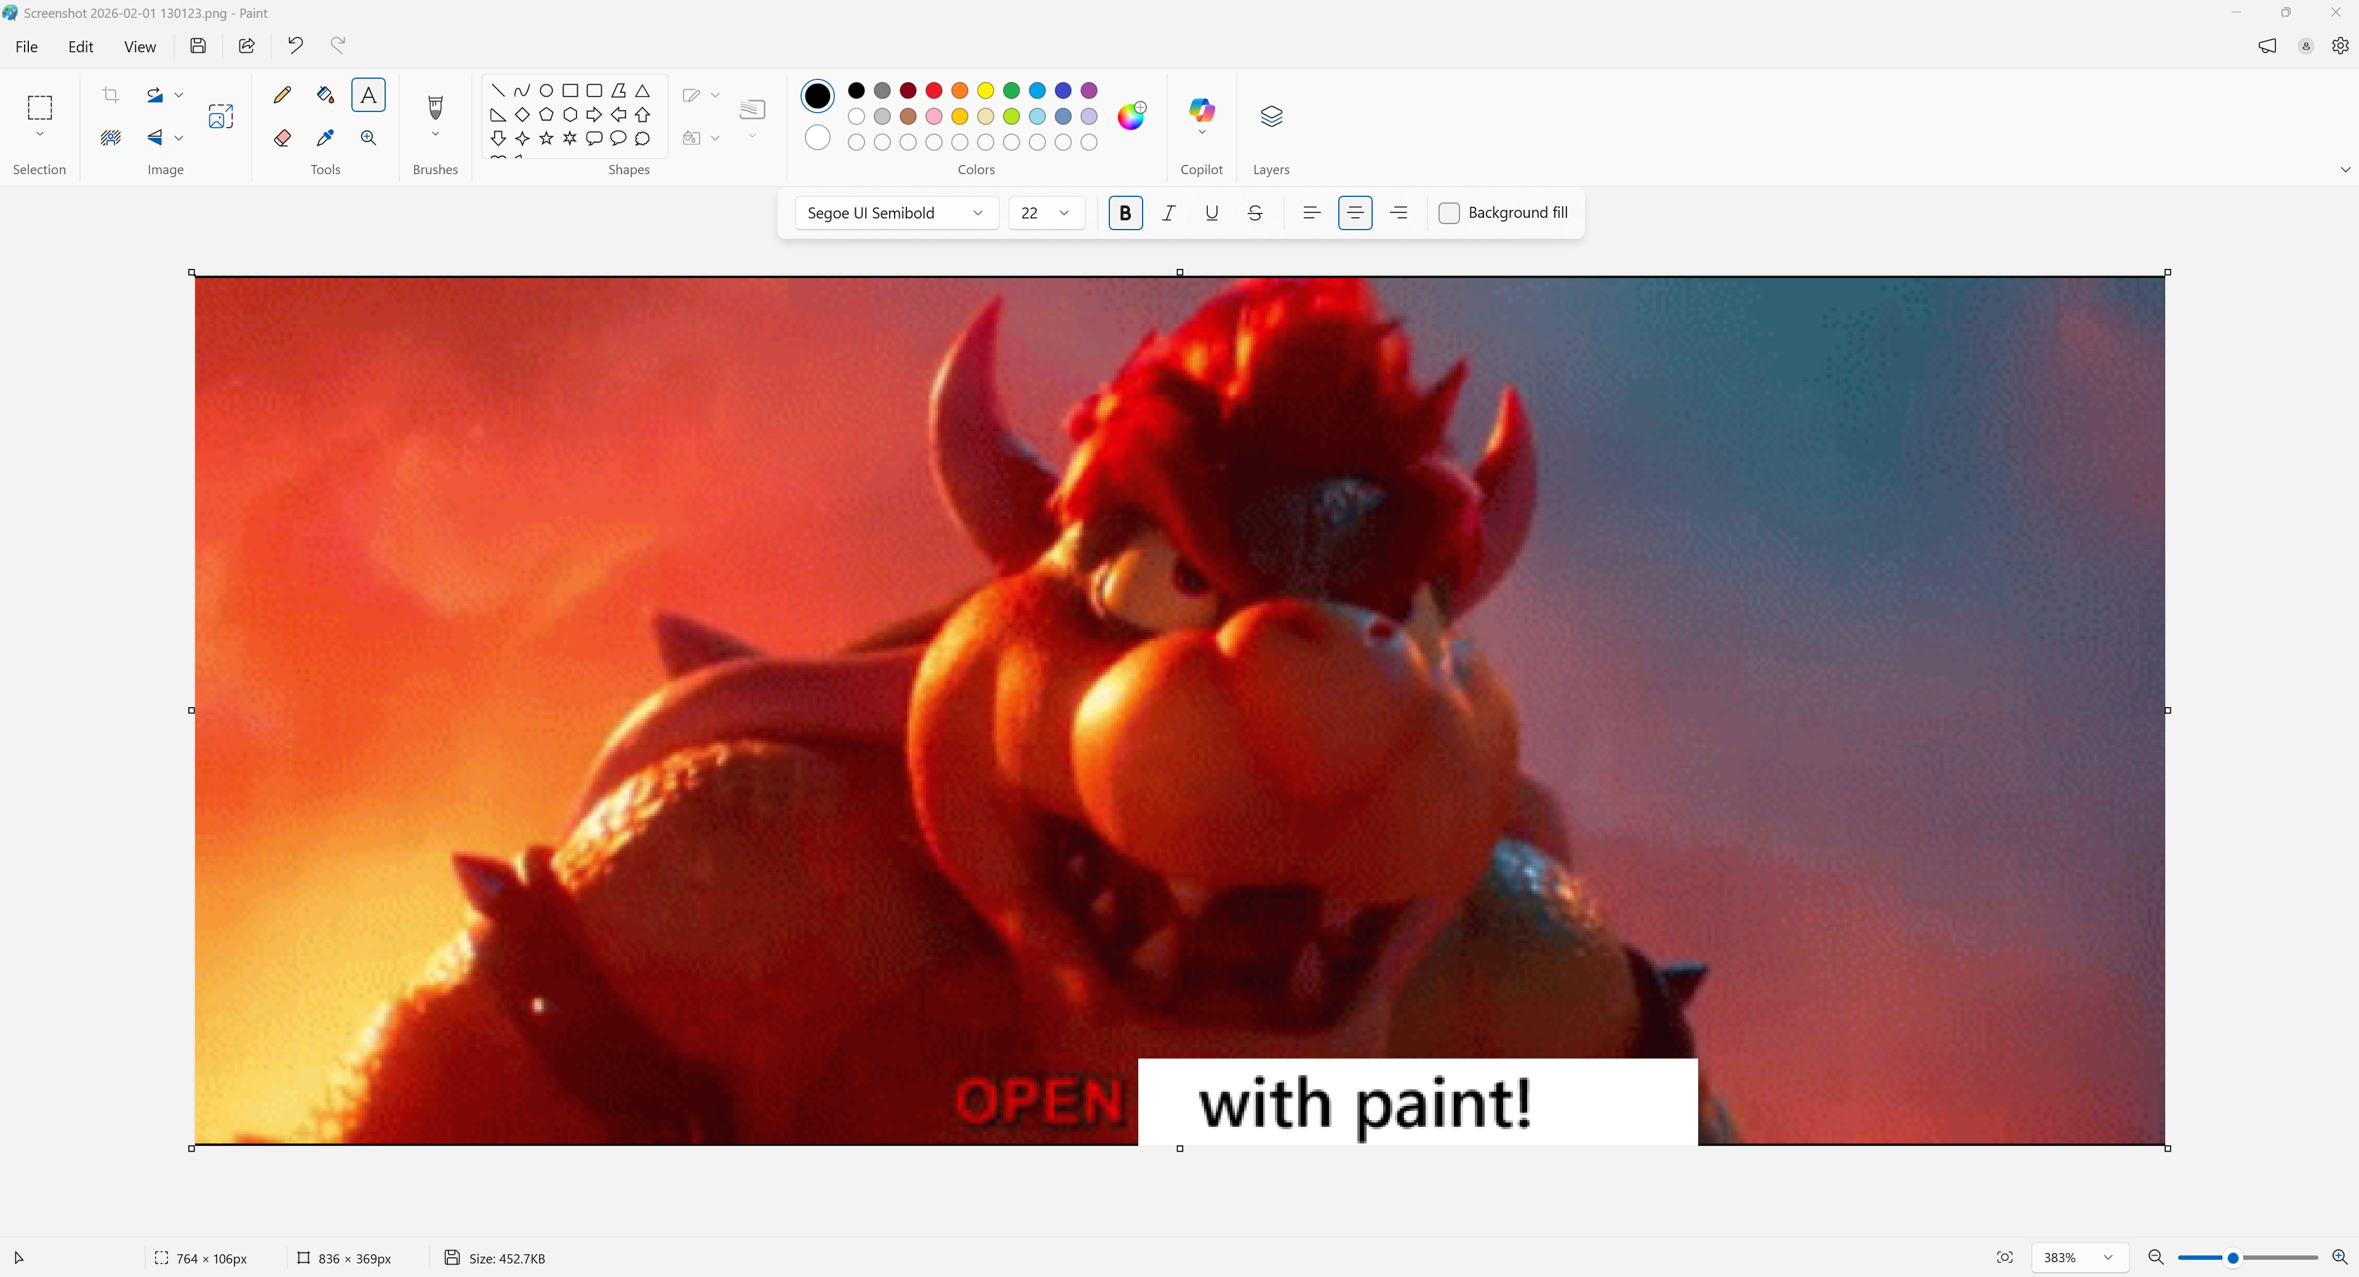Pick the red palette color

[x=934, y=90]
